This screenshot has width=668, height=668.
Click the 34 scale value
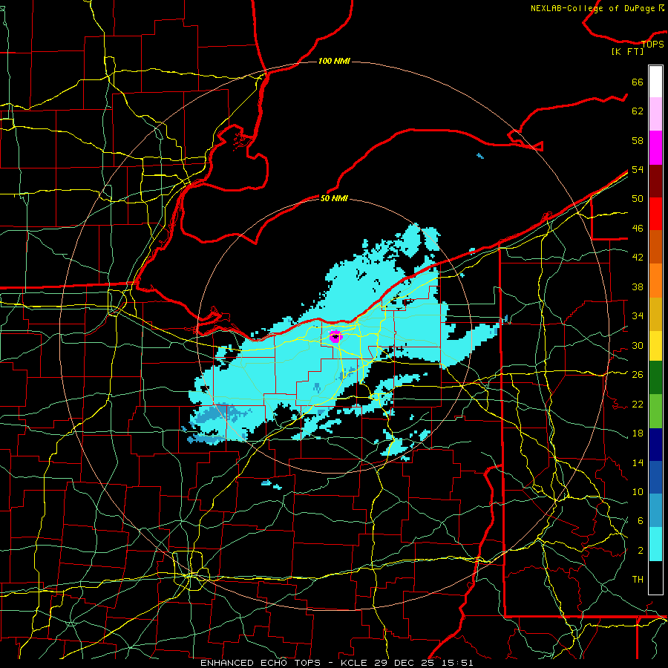[638, 315]
